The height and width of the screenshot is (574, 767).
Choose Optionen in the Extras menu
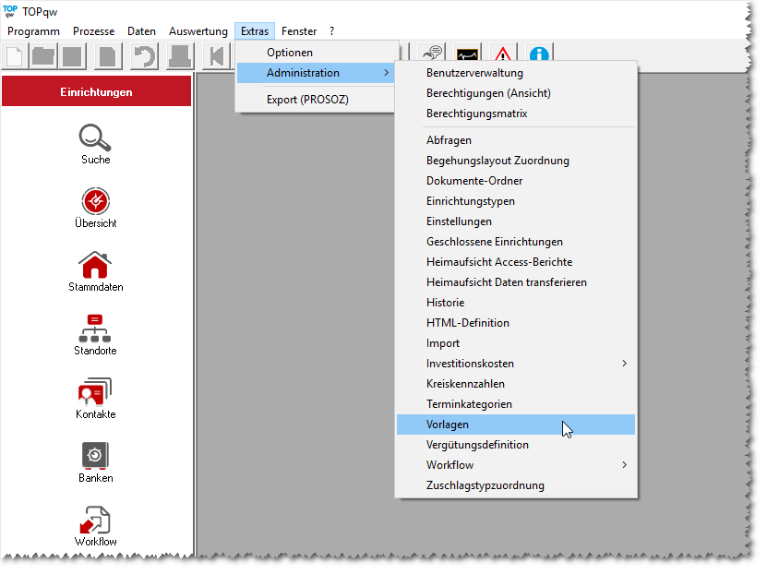pyautogui.click(x=290, y=53)
